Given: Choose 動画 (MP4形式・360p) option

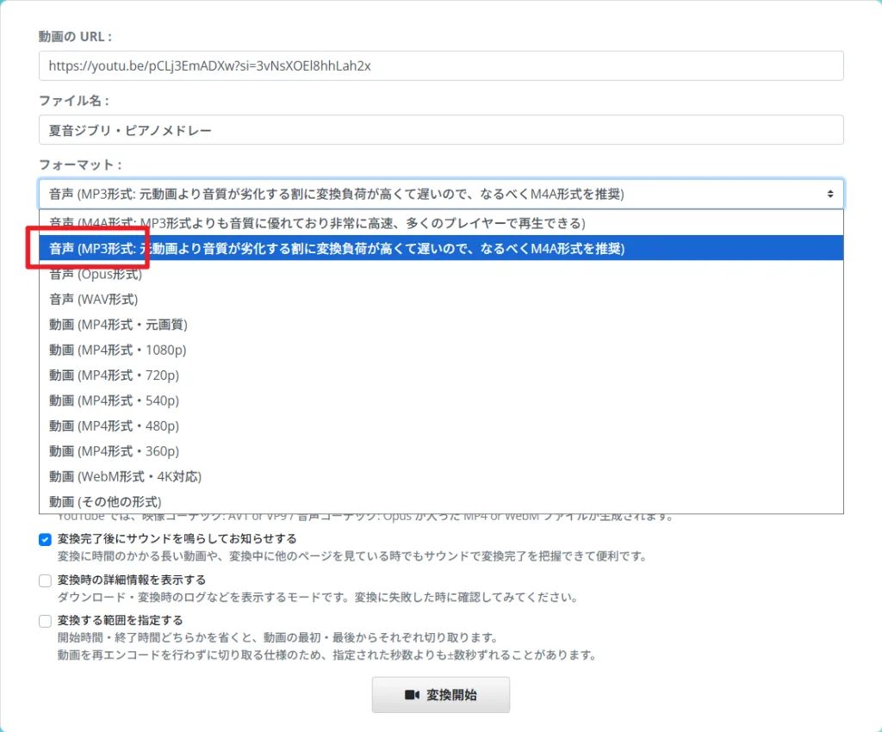Looking at the screenshot, I should (441, 451).
